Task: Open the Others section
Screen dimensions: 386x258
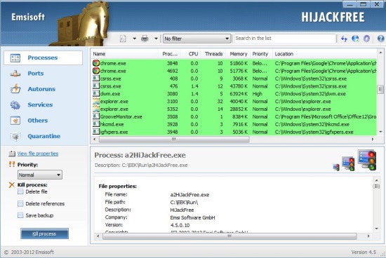Action: coord(38,121)
